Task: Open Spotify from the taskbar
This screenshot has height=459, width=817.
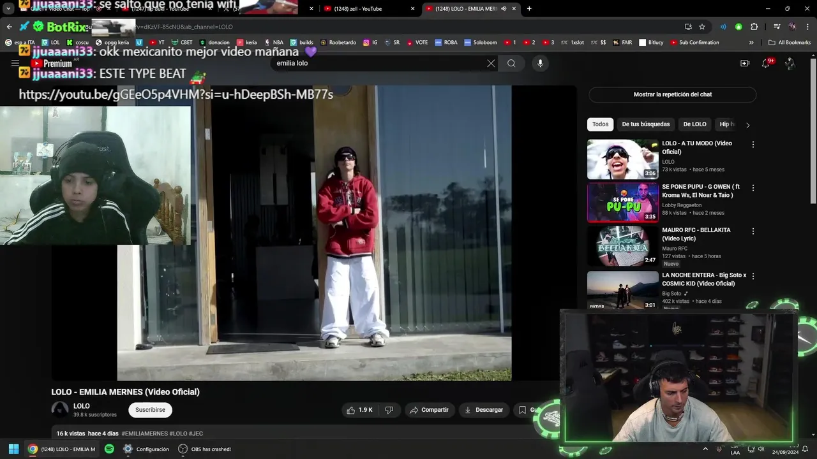Action: click(x=109, y=449)
